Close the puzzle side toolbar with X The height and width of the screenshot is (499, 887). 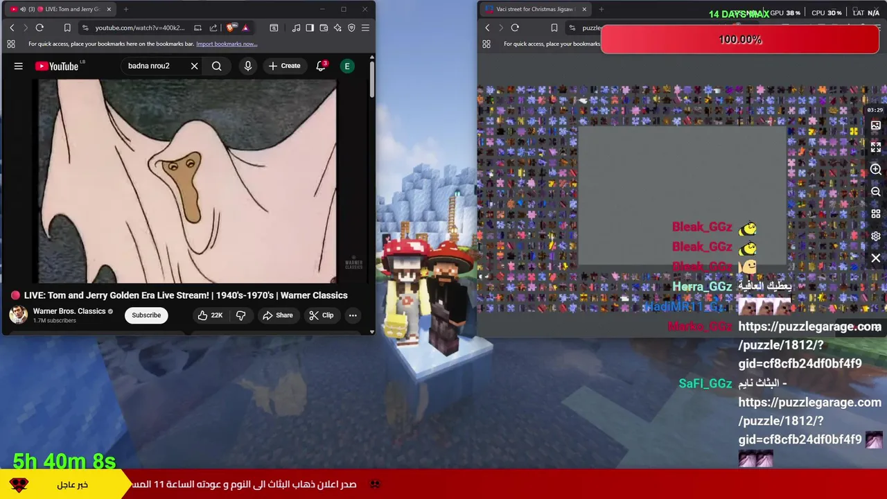[x=876, y=259]
